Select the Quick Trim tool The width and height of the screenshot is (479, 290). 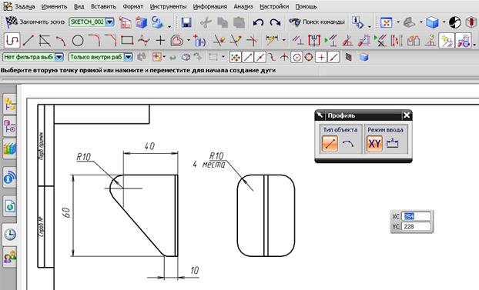click(219, 40)
